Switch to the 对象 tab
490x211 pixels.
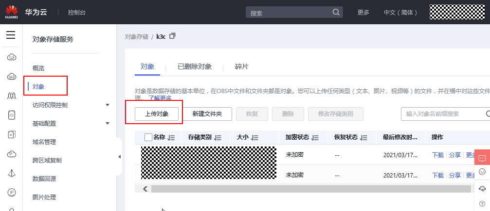pos(147,67)
